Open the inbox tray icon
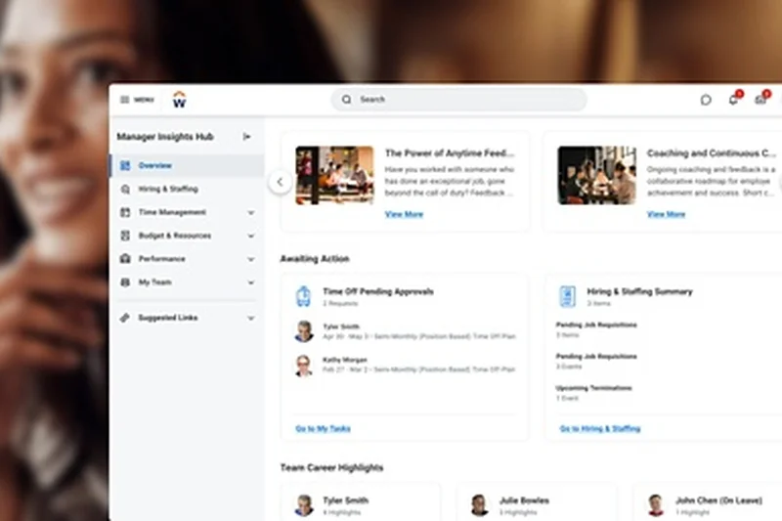This screenshot has width=782, height=521. 760,100
